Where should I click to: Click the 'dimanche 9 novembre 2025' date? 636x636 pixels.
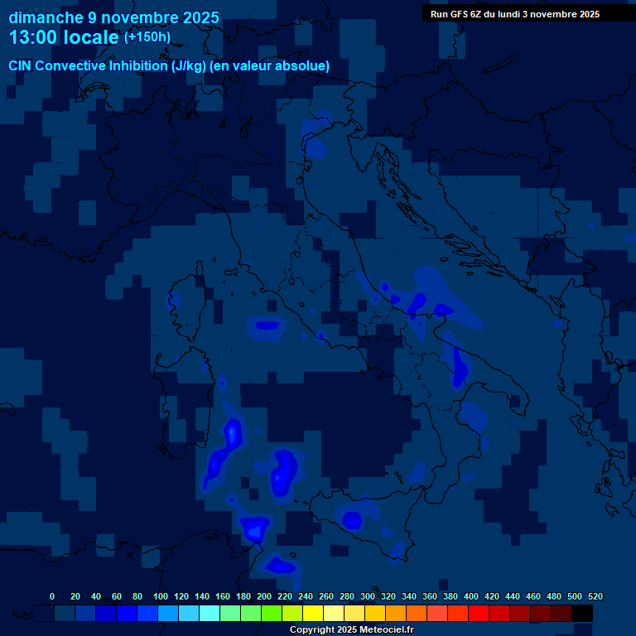[x=113, y=17]
